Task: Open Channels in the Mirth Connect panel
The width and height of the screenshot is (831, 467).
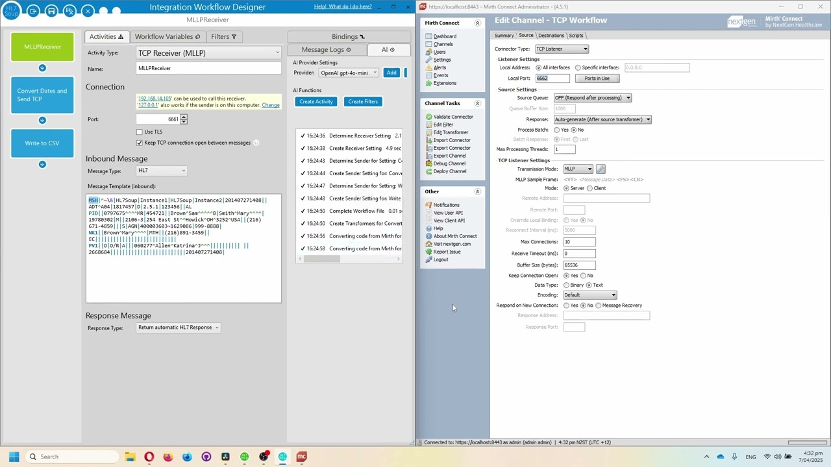Action: click(x=443, y=44)
